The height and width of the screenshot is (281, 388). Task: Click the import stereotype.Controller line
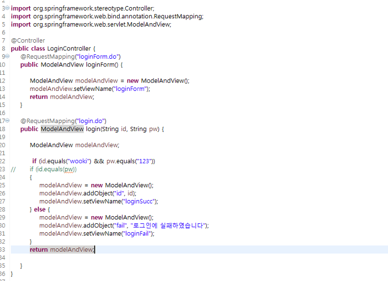[x=83, y=8]
